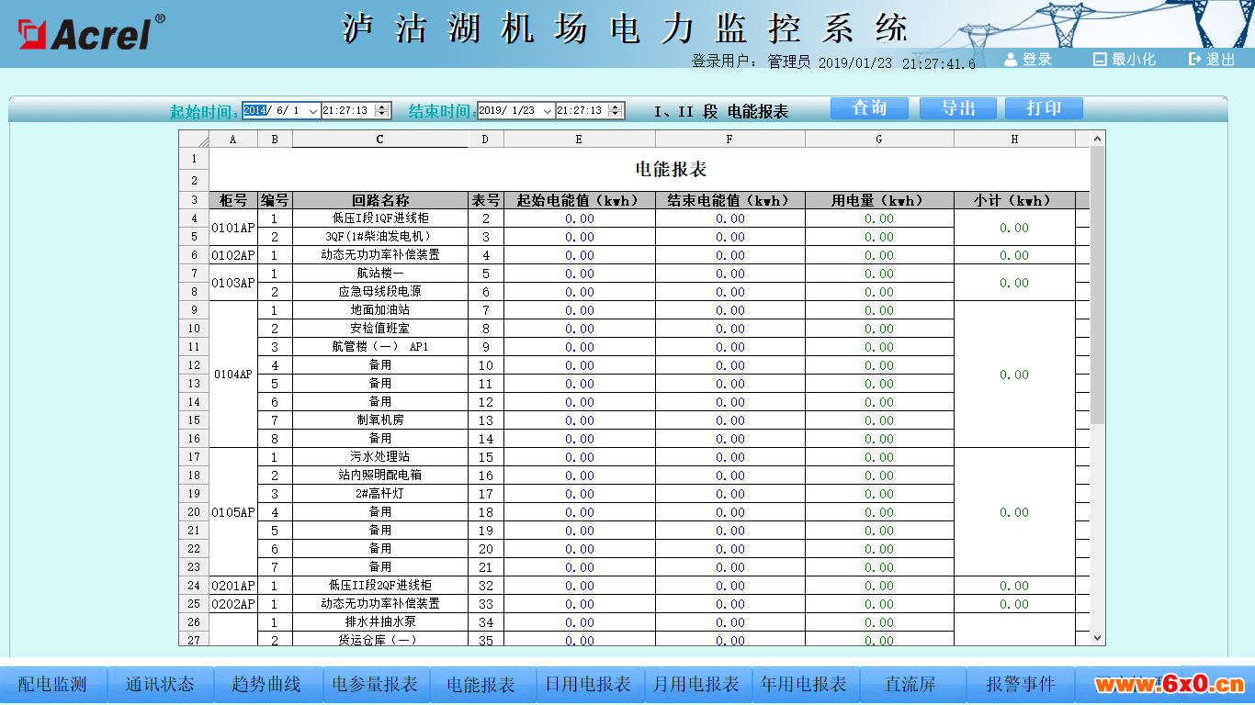Click the cell 低压I段1QF进线柜
Viewport: 1255px width, 705px height.
point(380,218)
